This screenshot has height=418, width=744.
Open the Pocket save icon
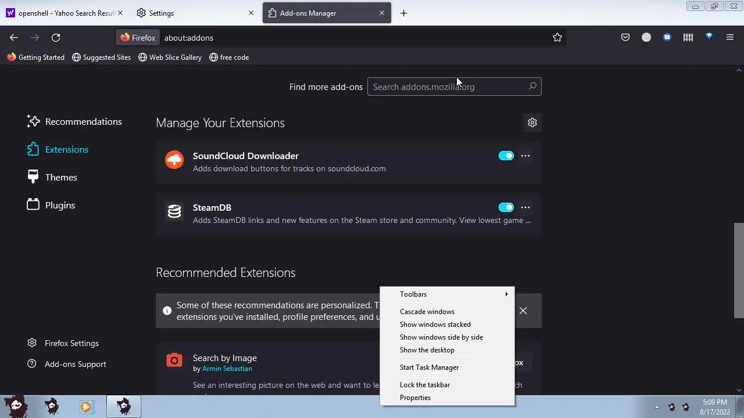coord(625,37)
